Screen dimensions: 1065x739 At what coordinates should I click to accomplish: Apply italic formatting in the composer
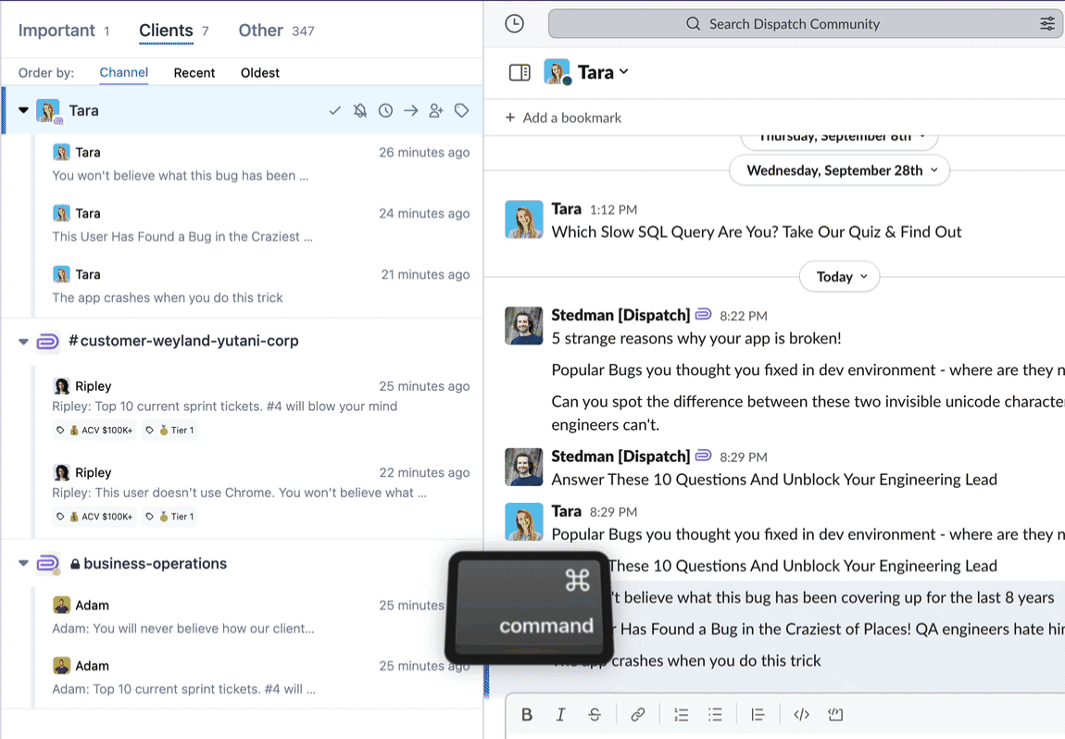click(560, 715)
